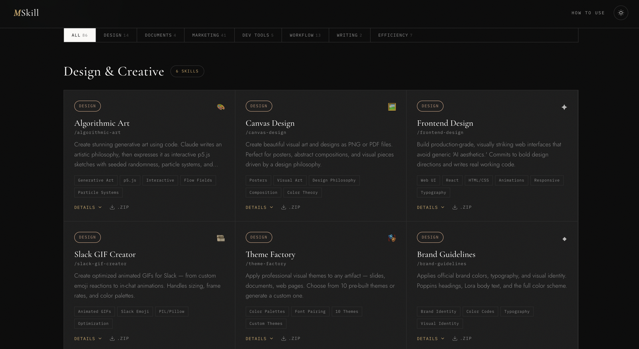Open the Canvas Design skill title
The width and height of the screenshot is (639, 349).
click(x=270, y=123)
